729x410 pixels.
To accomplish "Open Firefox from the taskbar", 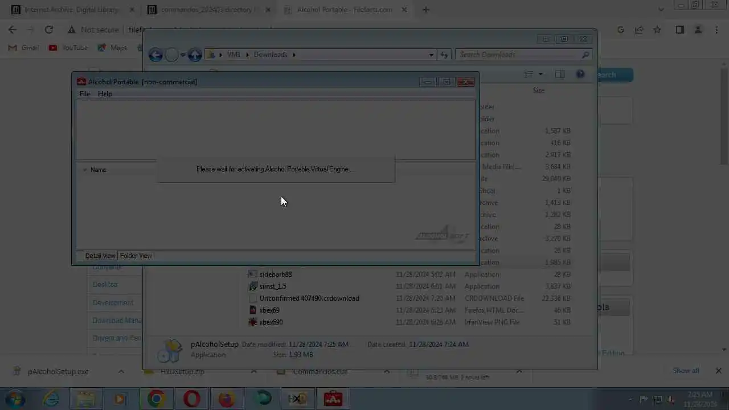I will [x=227, y=399].
